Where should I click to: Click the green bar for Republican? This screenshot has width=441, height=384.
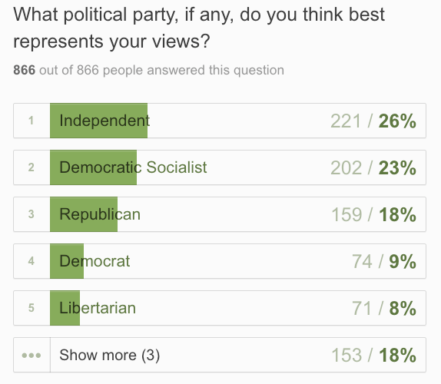coord(84,214)
